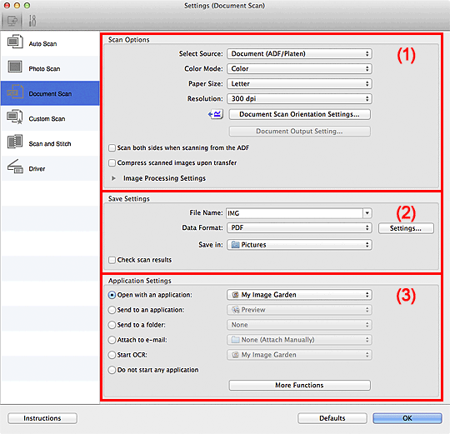Click the Settings button beside Data Format
Image resolution: width=450 pixels, height=434 pixels.
click(406, 228)
